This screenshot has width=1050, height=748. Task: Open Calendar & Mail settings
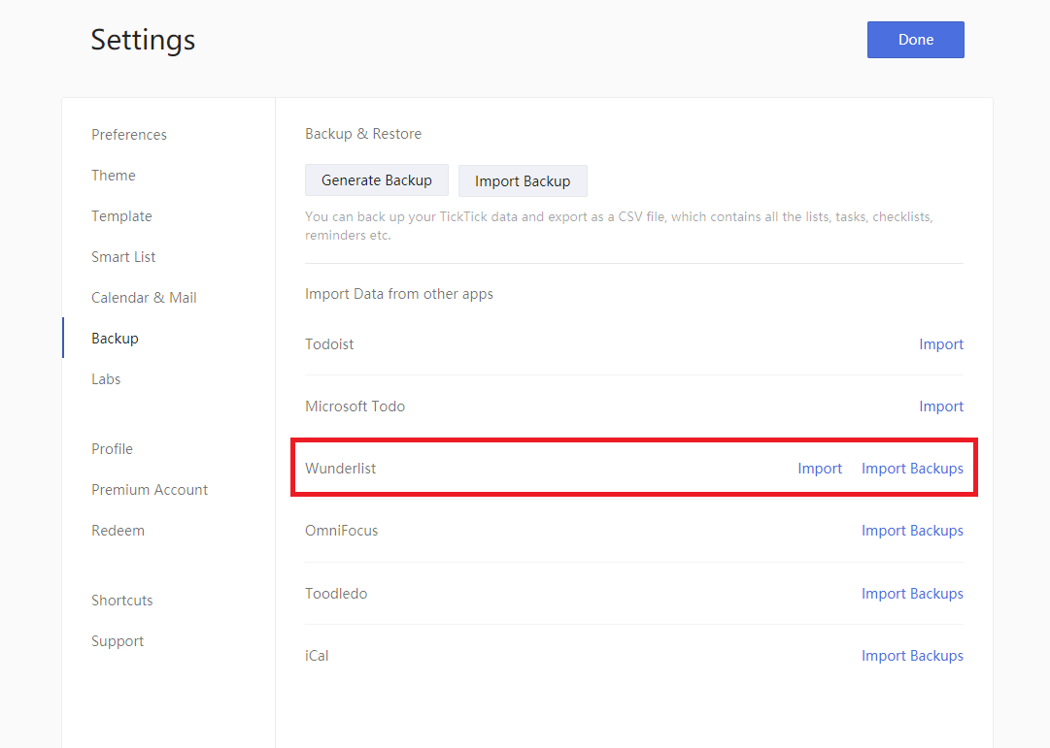click(144, 298)
